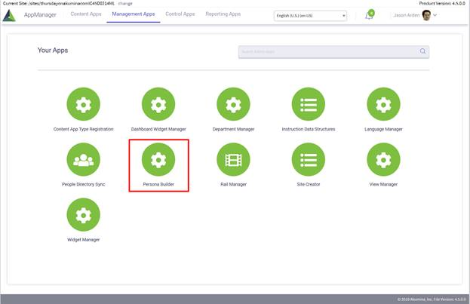Launch the Dashboard Widget Manager icon

158,104
